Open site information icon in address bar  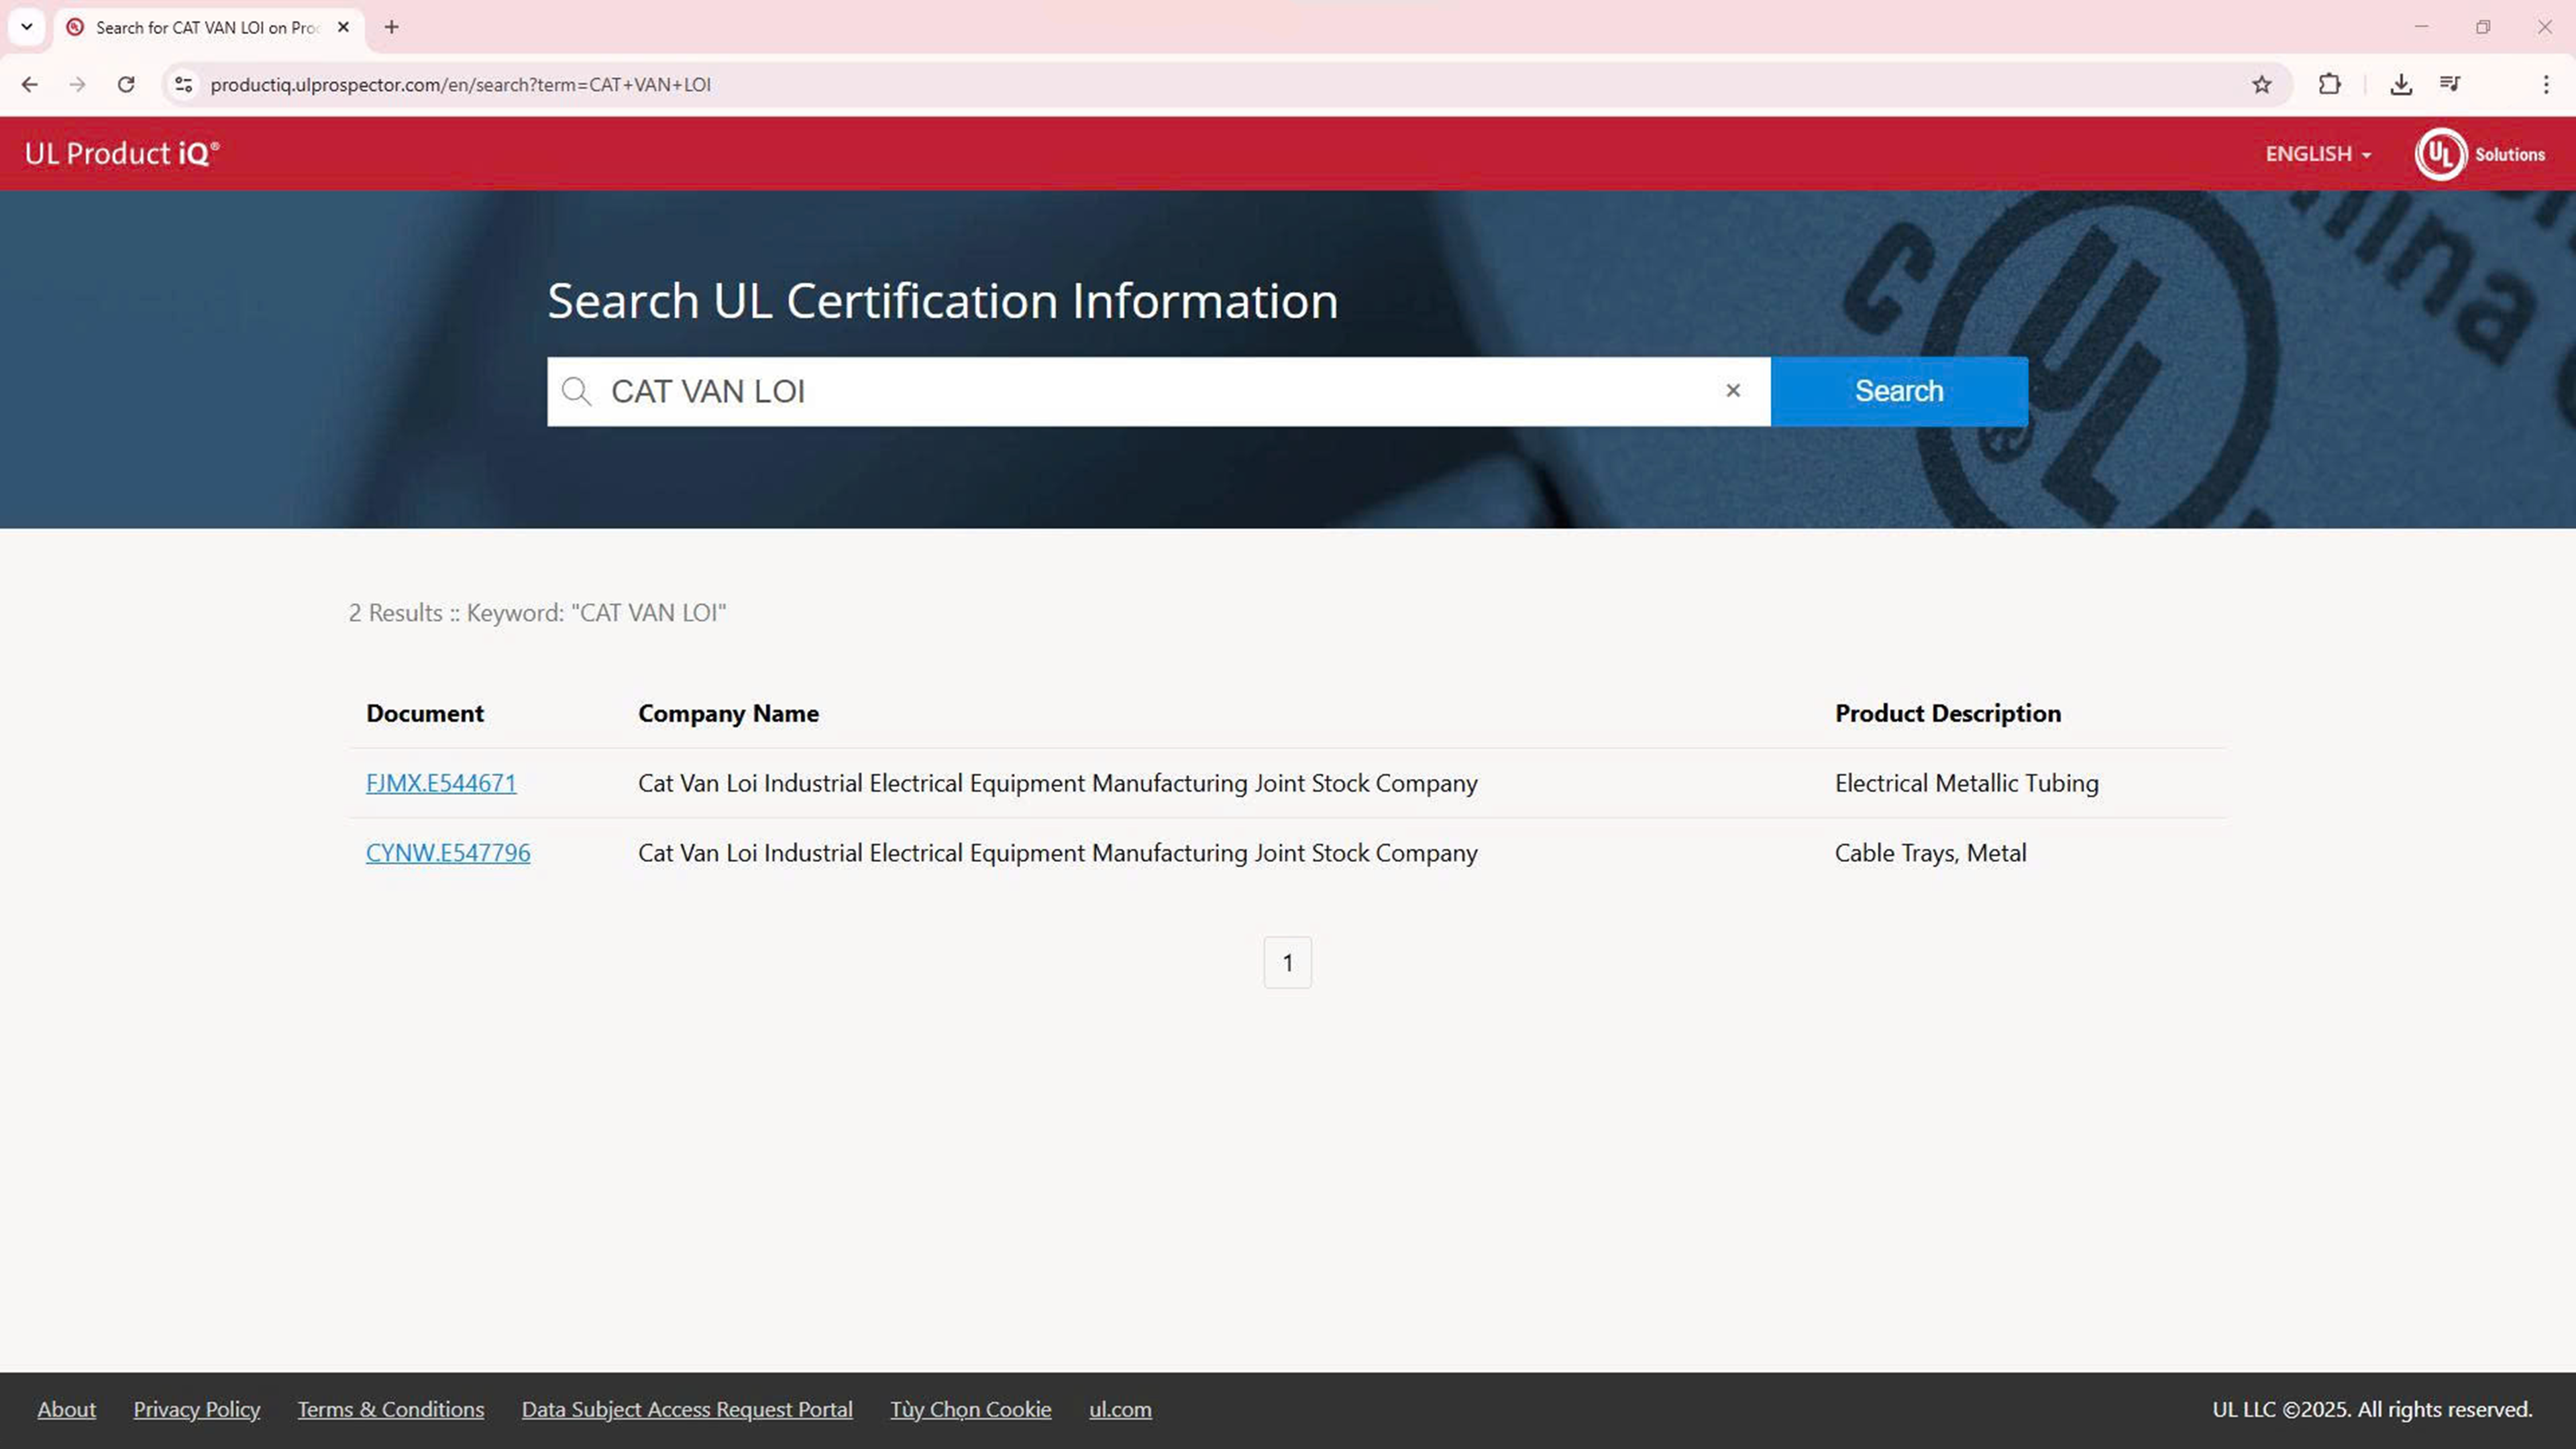pyautogui.click(x=184, y=85)
